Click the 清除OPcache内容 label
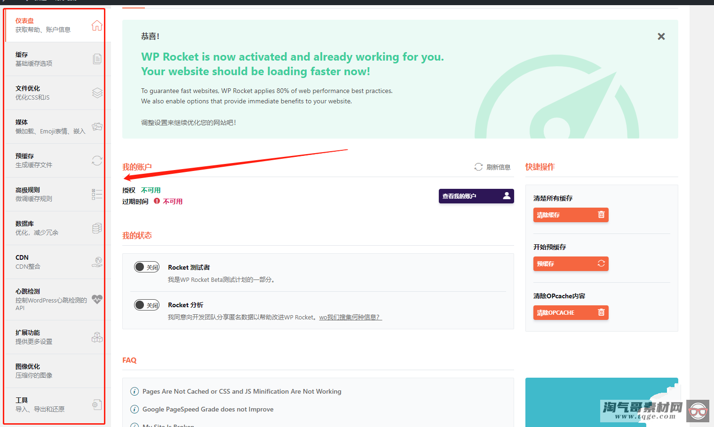Image resolution: width=714 pixels, height=427 pixels. [x=559, y=296]
